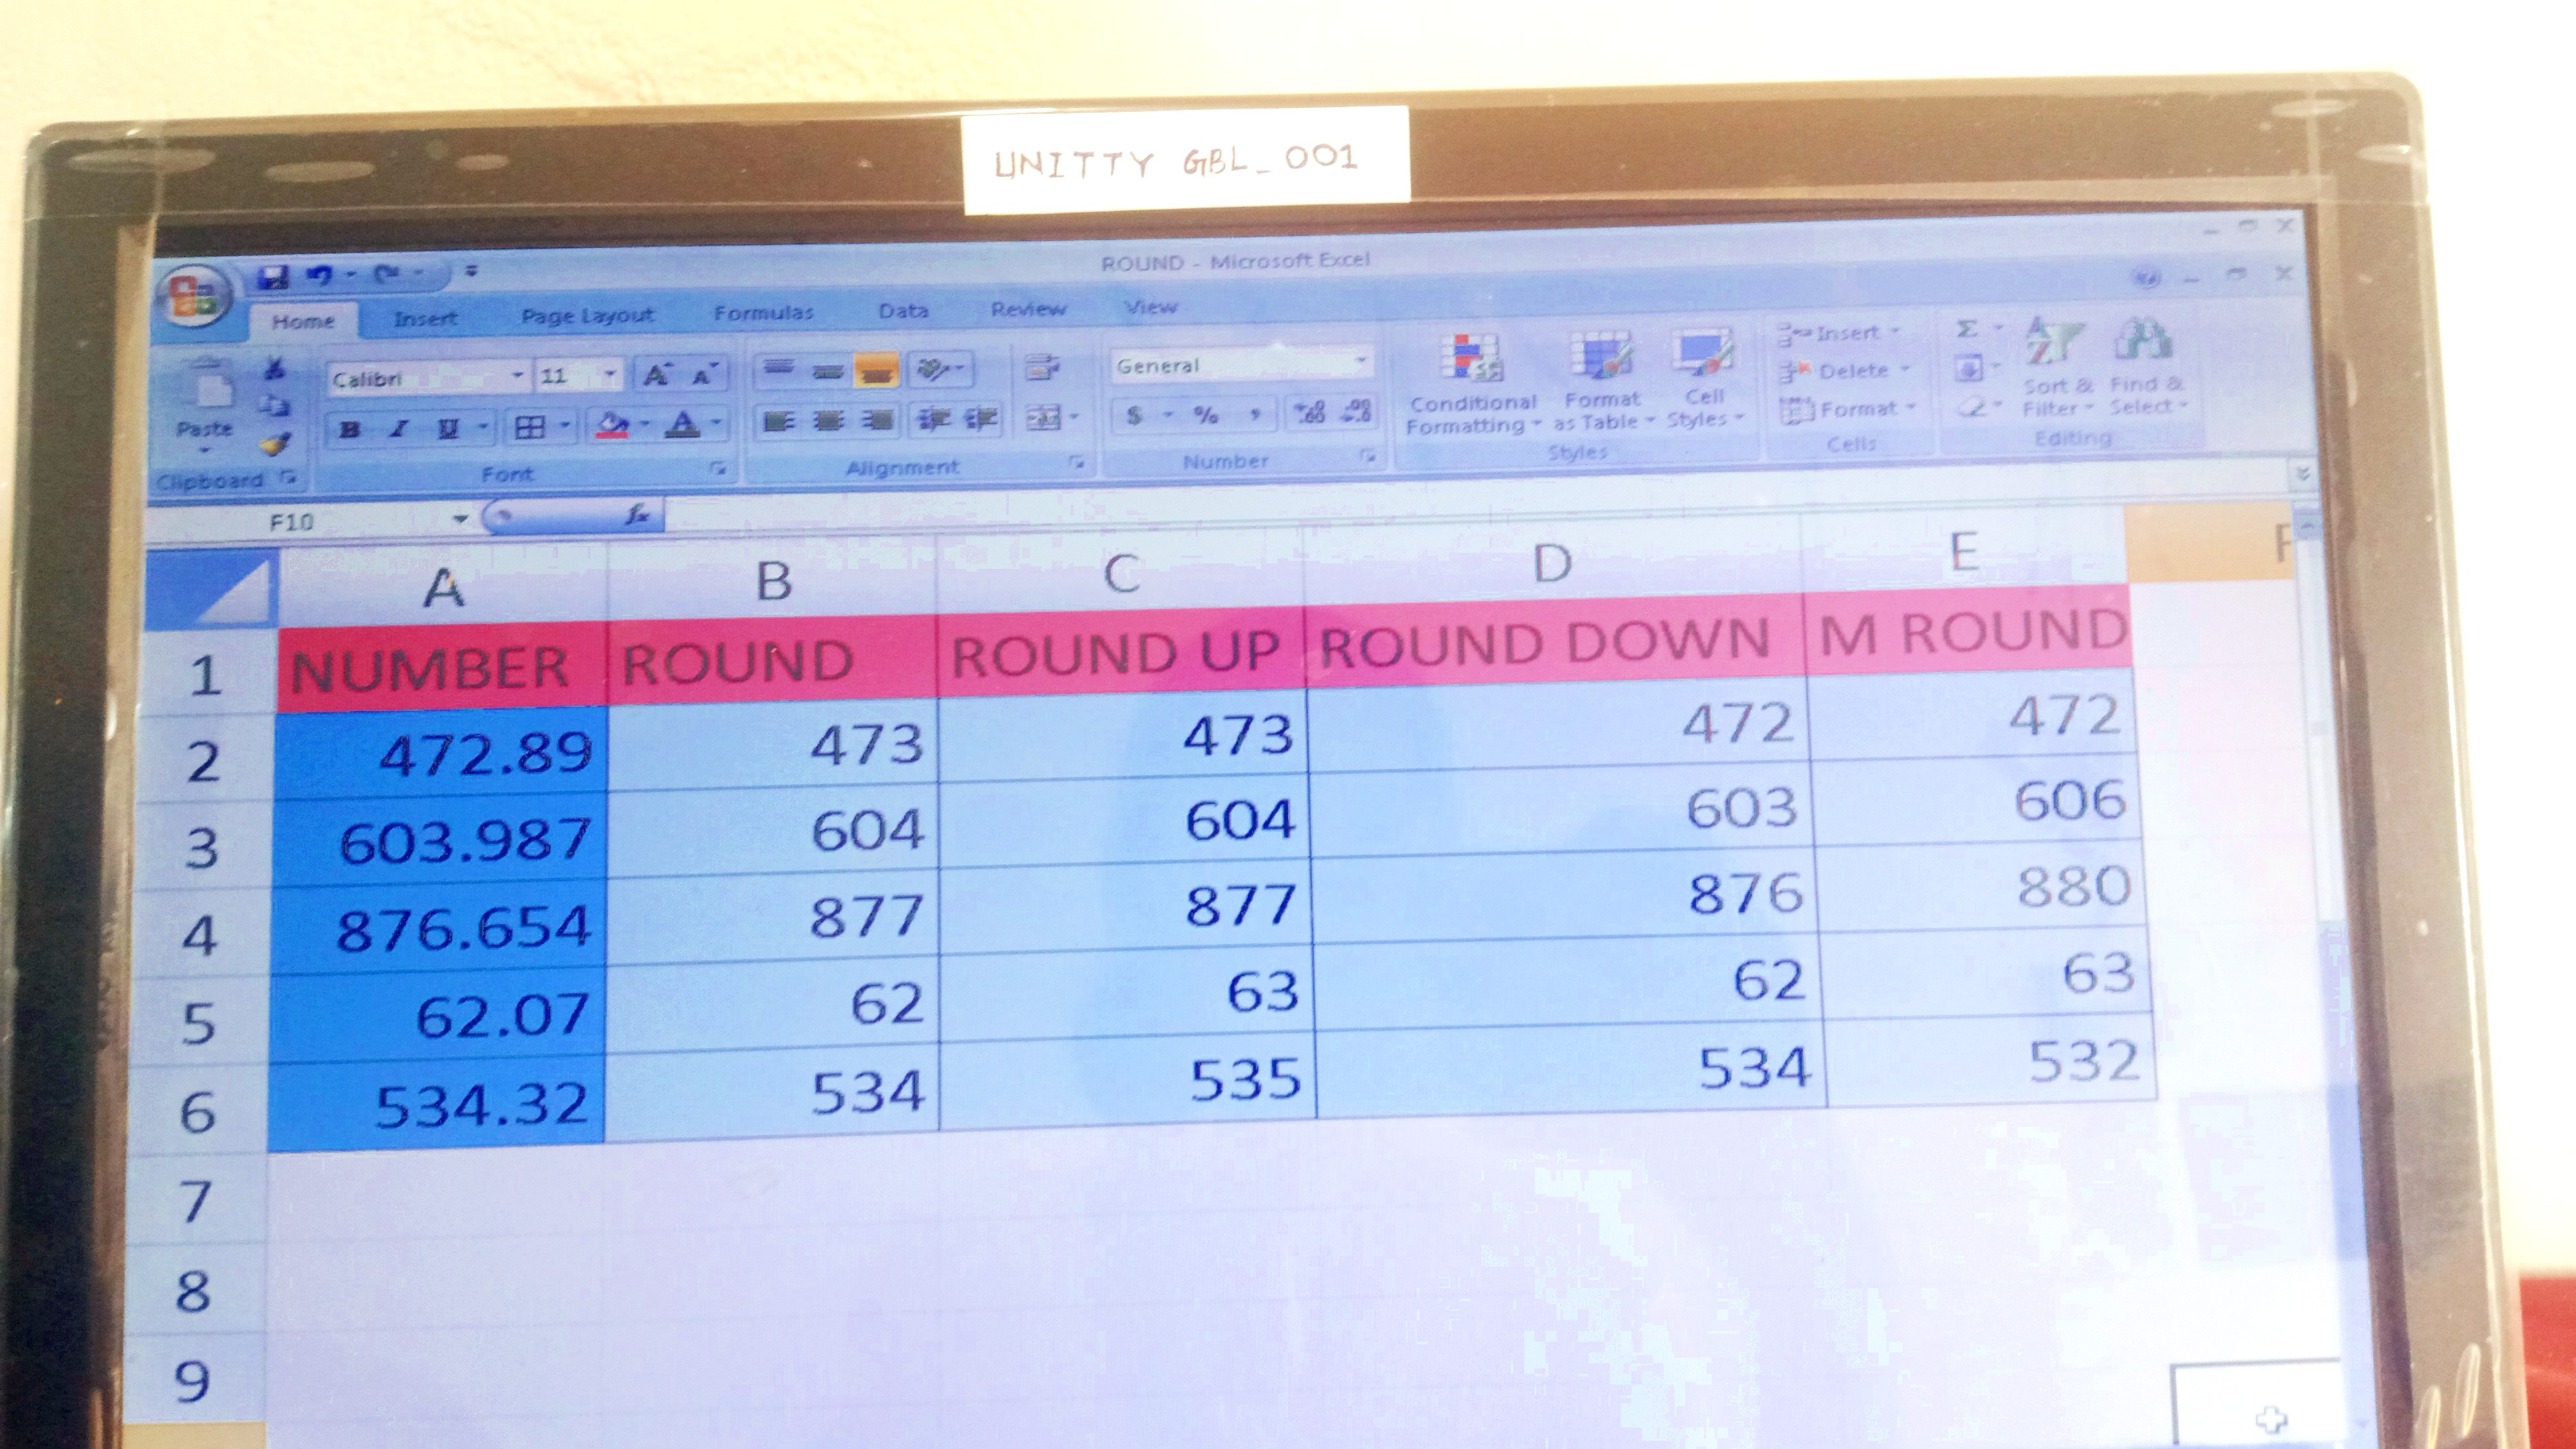2576x1449 pixels.
Task: Click the Save icon in quick access toolbar
Action: [x=272, y=276]
